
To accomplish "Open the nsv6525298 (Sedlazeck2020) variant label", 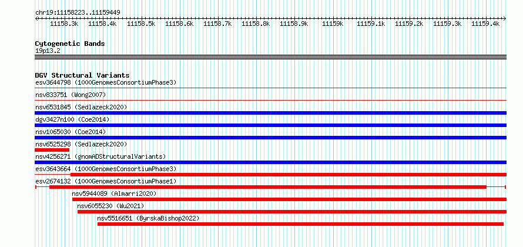I will coord(81,144).
